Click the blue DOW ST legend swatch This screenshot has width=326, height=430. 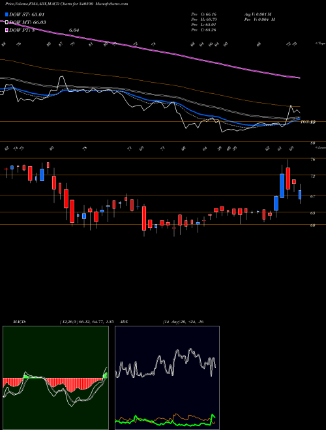point(7,14)
